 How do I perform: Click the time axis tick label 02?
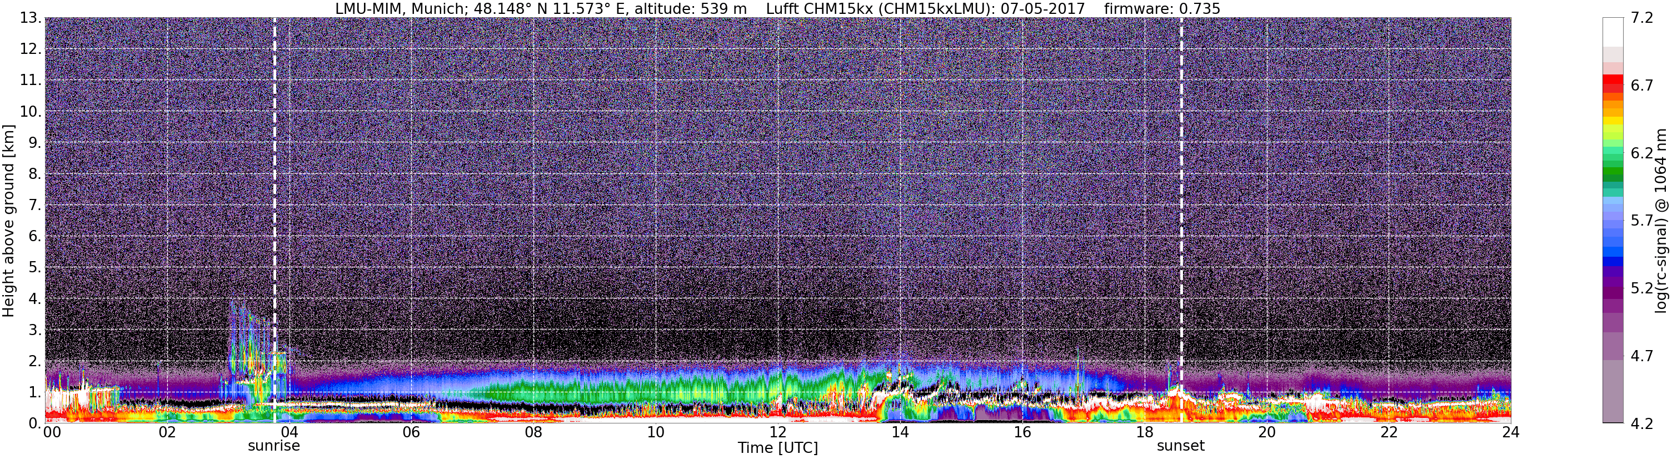point(167,432)
